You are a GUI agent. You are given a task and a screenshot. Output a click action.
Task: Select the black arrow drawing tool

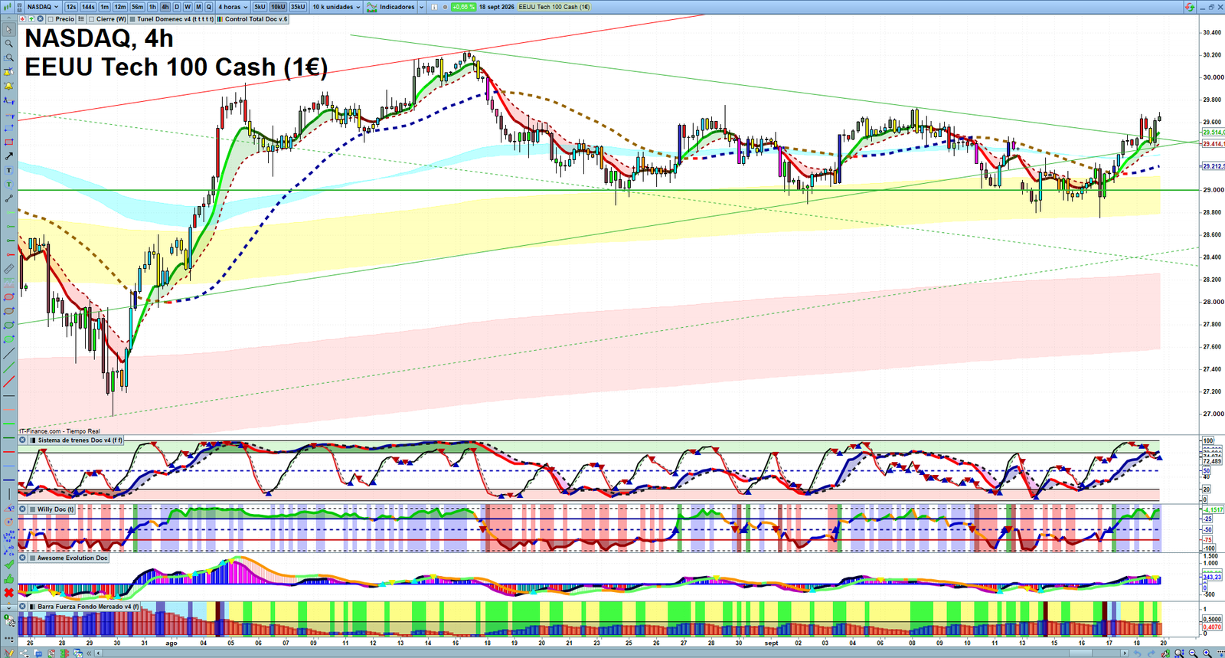(x=9, y=156)
